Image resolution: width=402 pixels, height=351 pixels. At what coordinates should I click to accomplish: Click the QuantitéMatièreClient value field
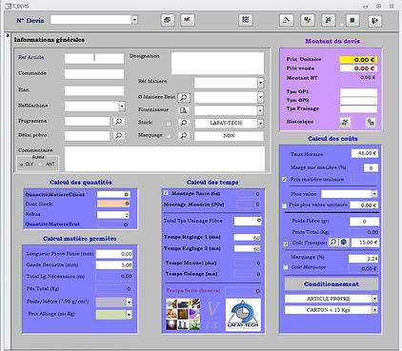(x=113, y=194)
